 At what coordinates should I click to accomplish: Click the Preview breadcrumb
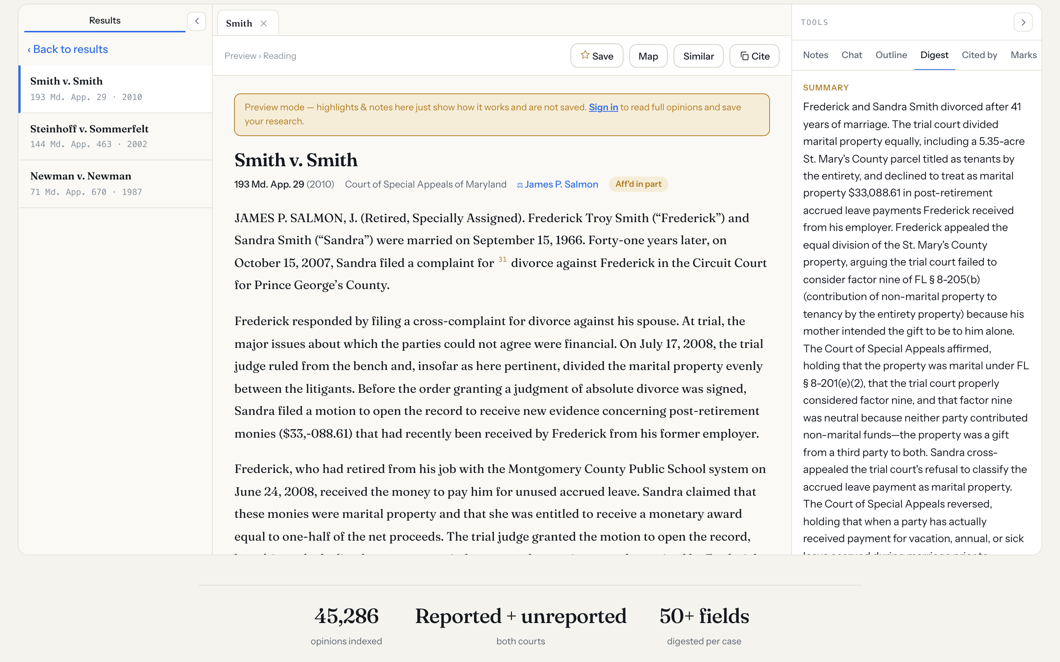coord(240,56)
